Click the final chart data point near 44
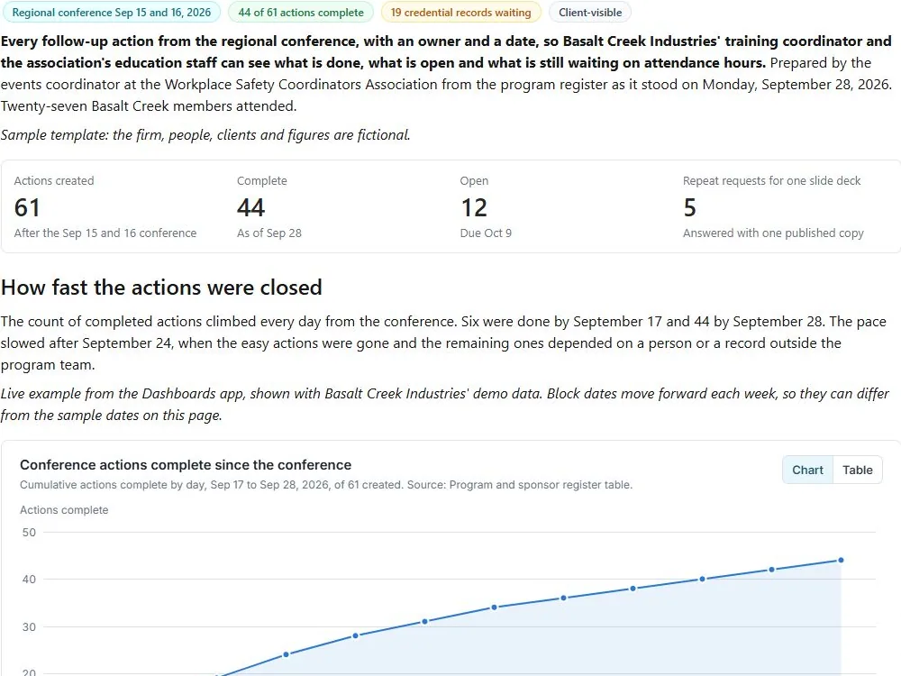The width and height of the screenshot is (901, 676). point(841,560)
